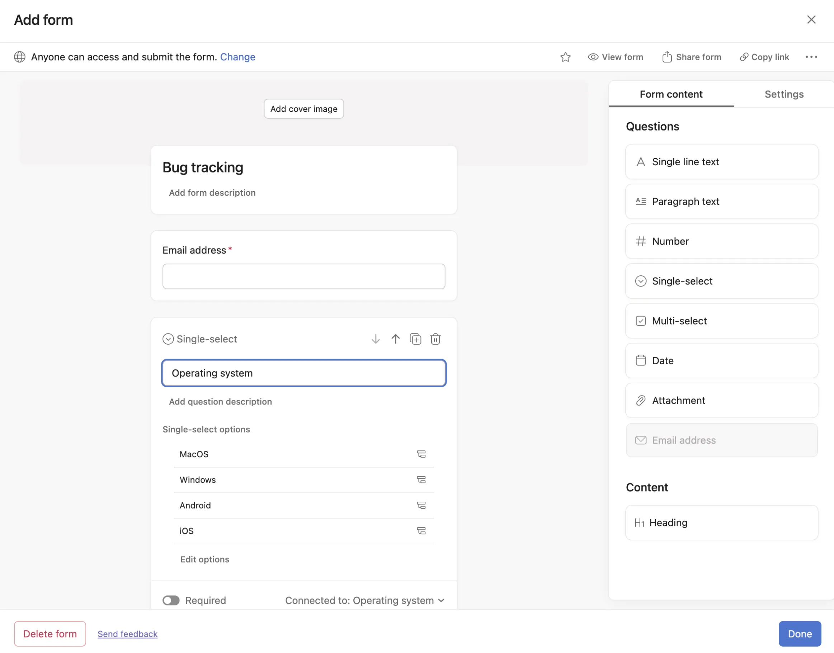Duplicate the Operating system question

[416, 339]
